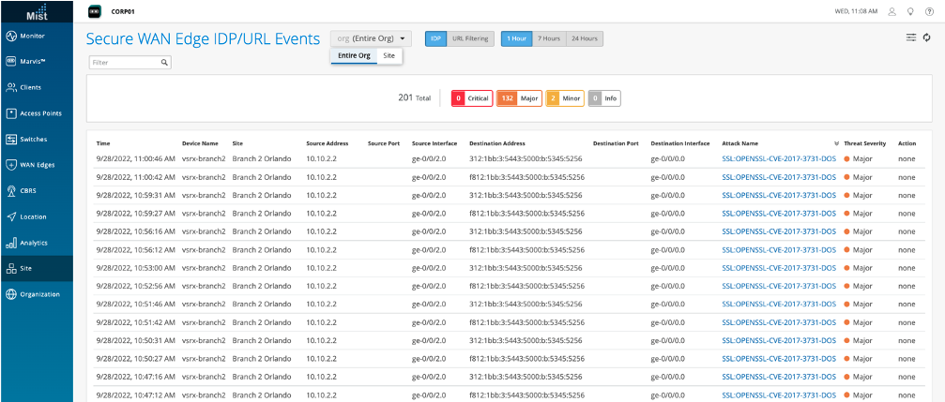Open first SSL:OPENSSL-CVE-2017-3731-DOS attack link
The width and height of the screenshot is (945, 402).
tap(778, 159)
